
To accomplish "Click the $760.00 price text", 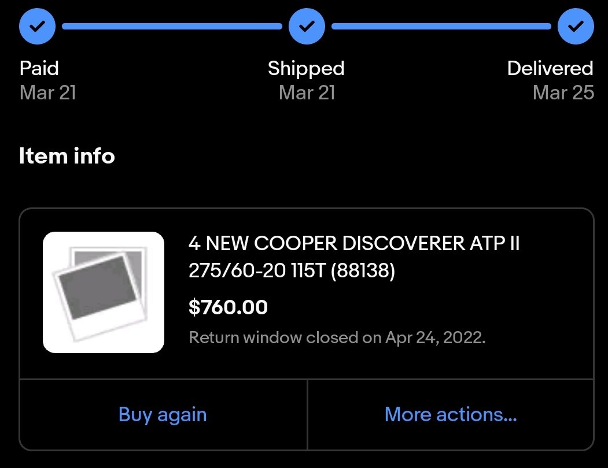I will click(x=228, y=307).
